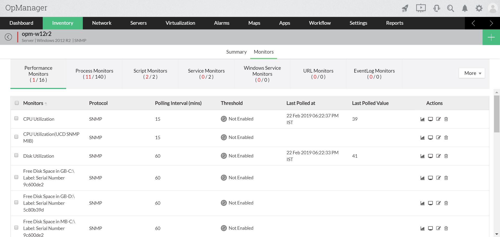This screenshot has width=500, height=237.
Task: Tick the Disk Utilization row checkbox
Action: (x=16, y=155)
